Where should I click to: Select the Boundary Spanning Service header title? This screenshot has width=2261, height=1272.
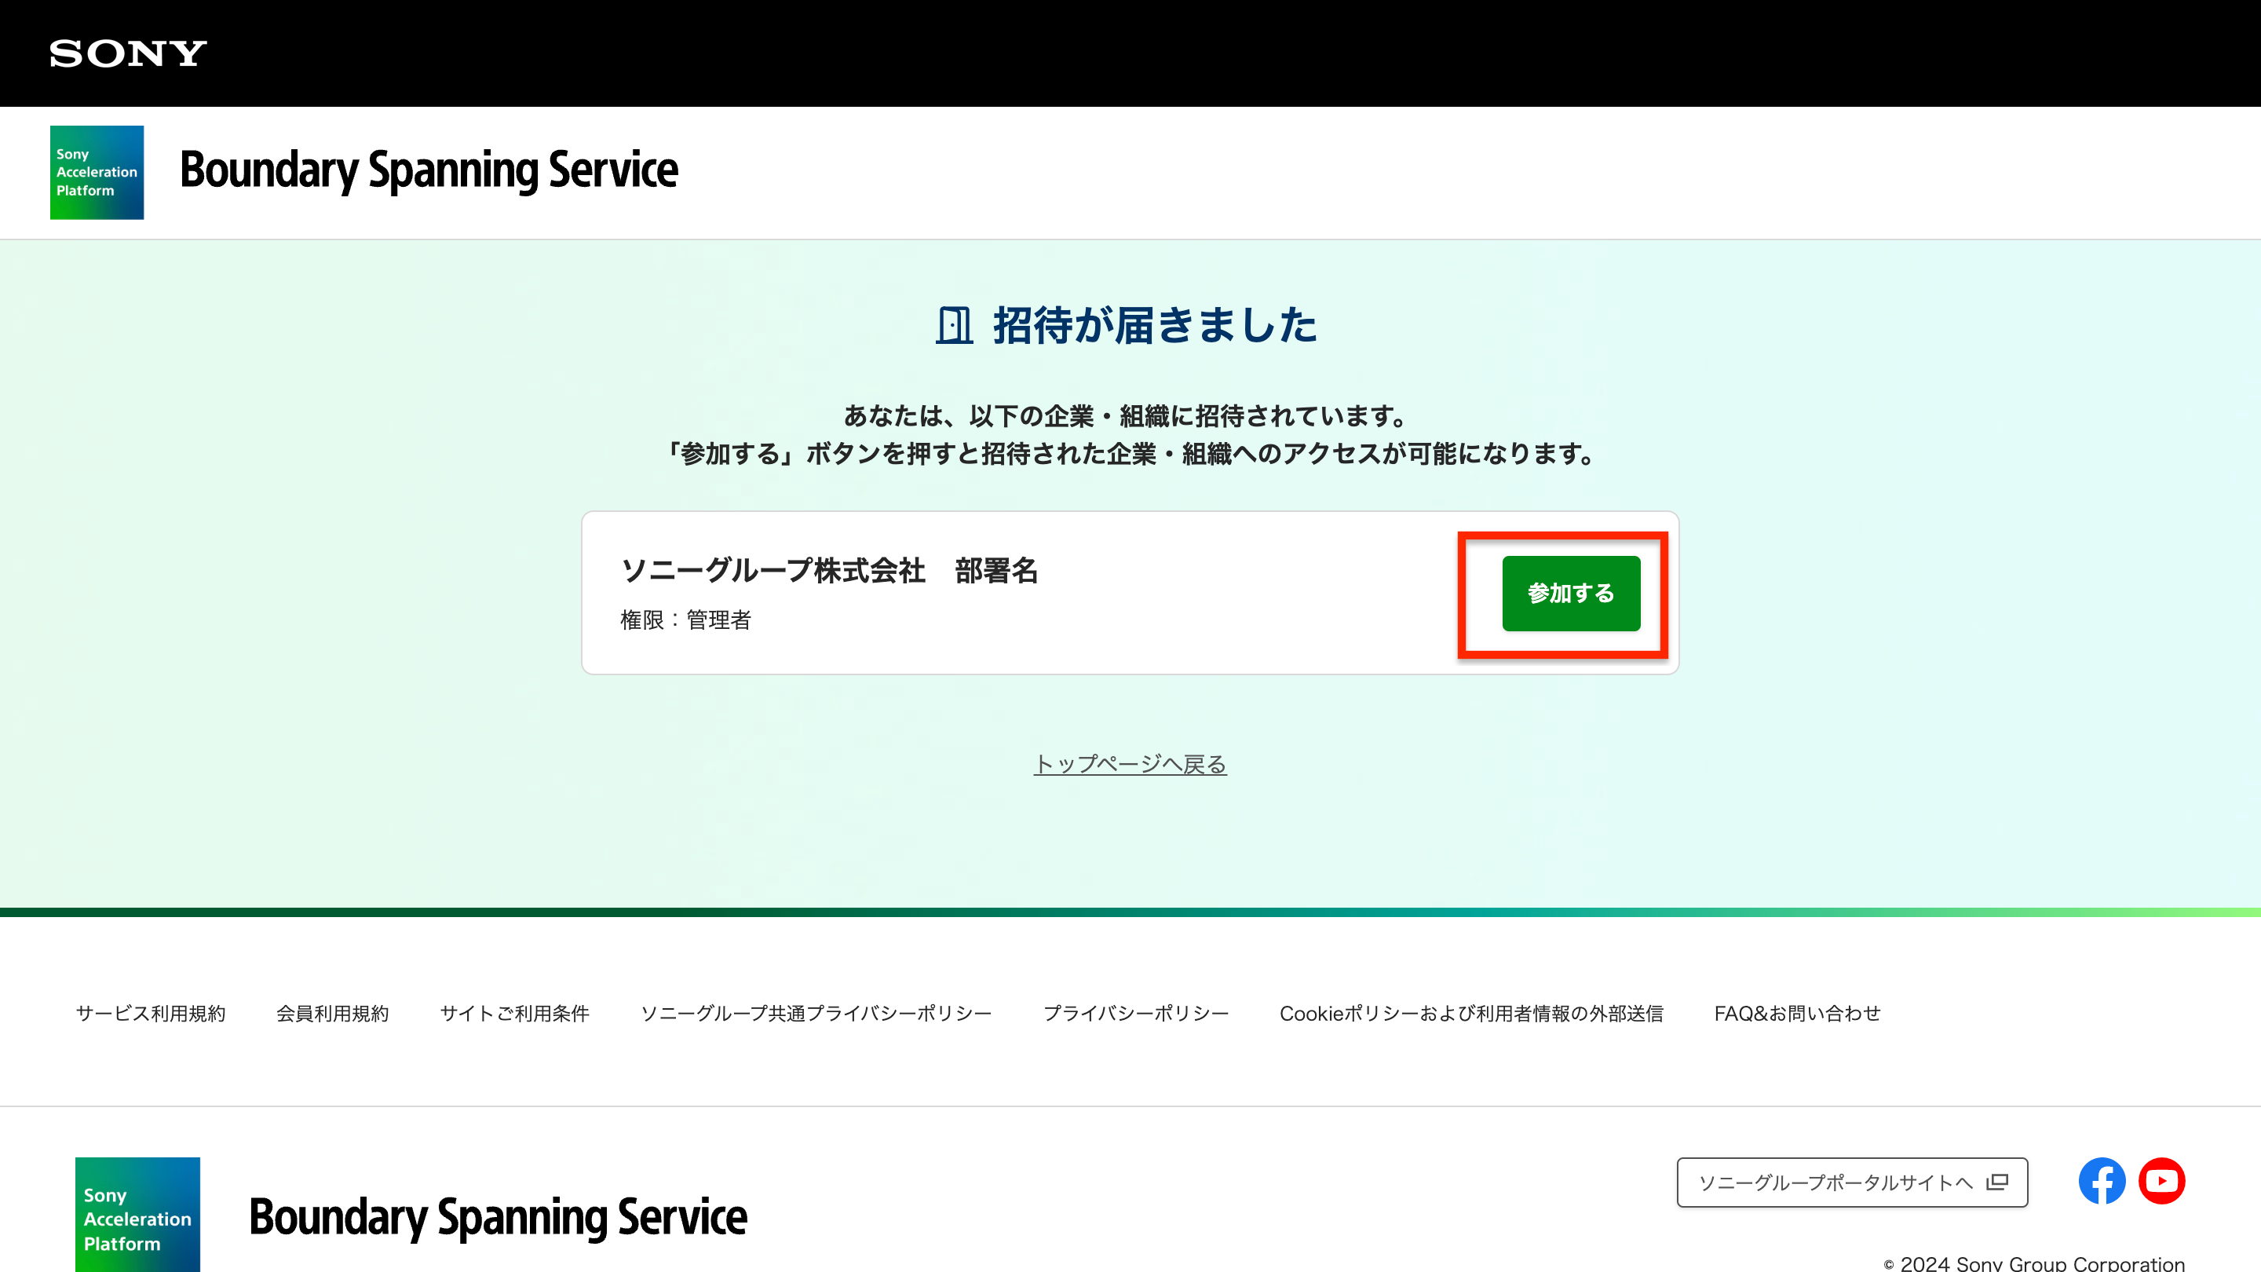[429, 170]
